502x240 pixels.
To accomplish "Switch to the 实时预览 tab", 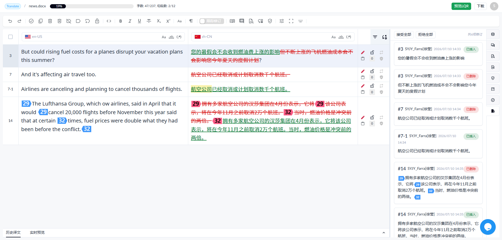I will pyautogui.click(x=37, y=232).
